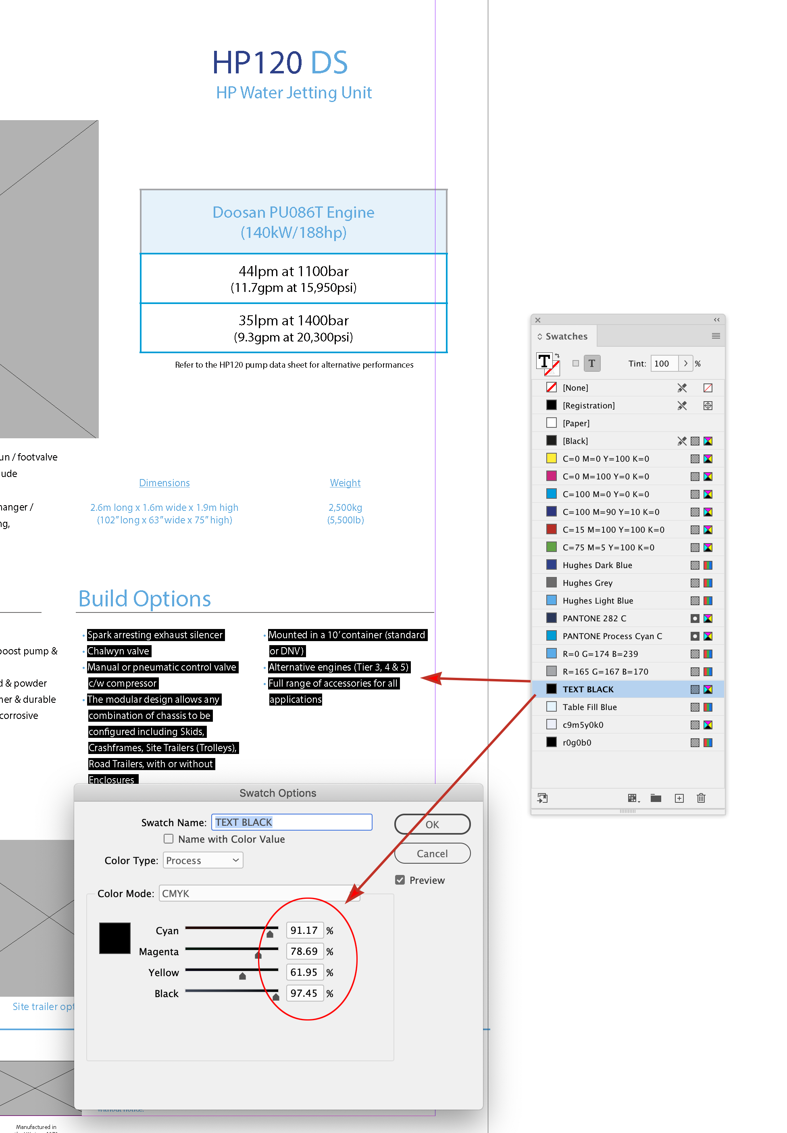Click the Swatches tab label
The width and height of the screenshot is (787, 1133).
tap(567, 336)
